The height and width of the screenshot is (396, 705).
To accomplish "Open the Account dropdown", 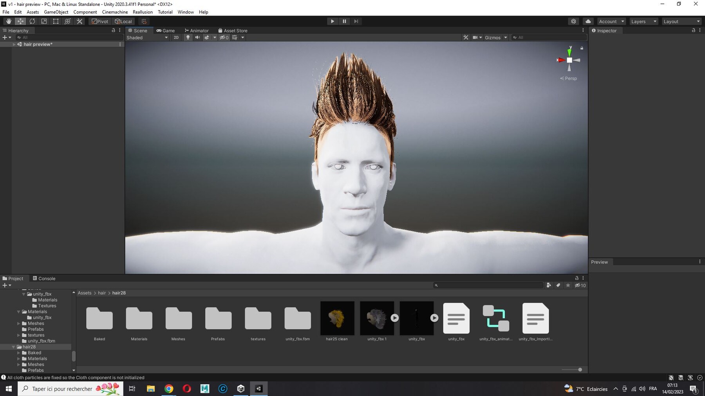I will 611,22.
